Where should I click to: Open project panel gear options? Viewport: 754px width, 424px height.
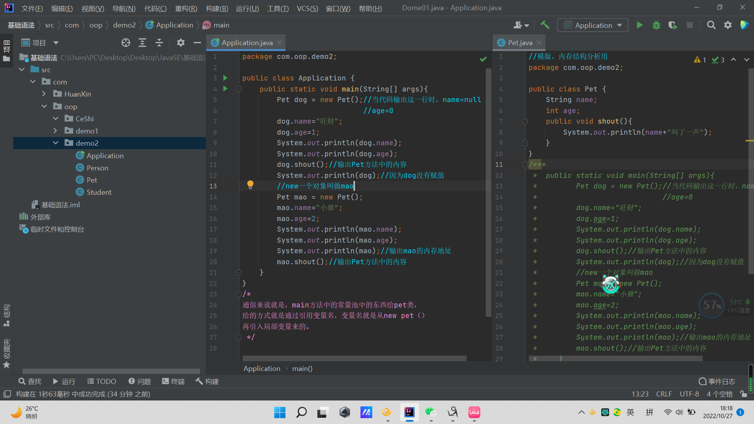180,43
